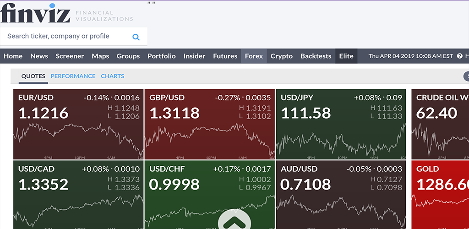Open the AUD/USD chart tile

pyautogui.click(x=341, y=195)
